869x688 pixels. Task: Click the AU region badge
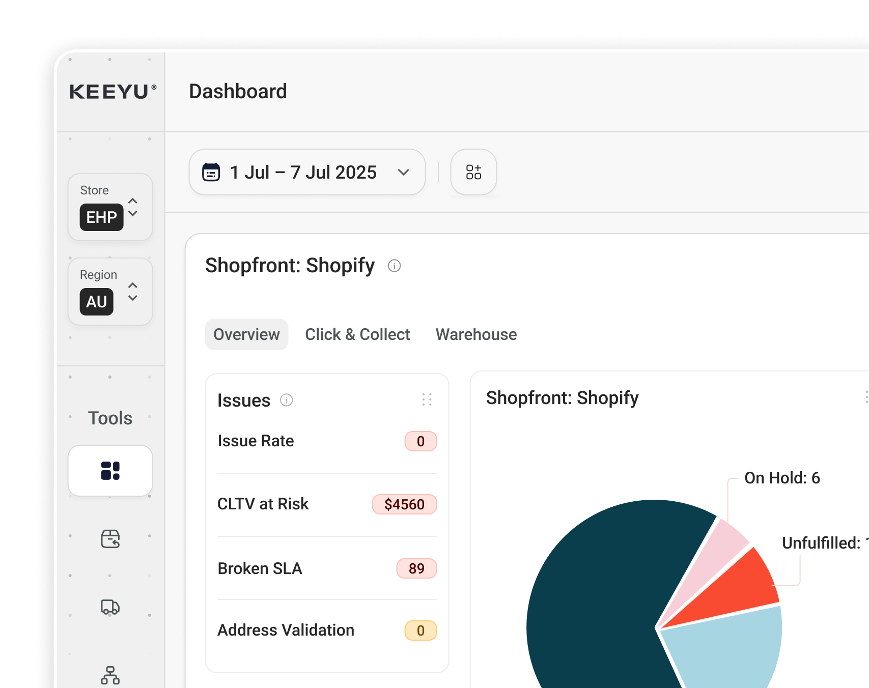tap(96, 302)
